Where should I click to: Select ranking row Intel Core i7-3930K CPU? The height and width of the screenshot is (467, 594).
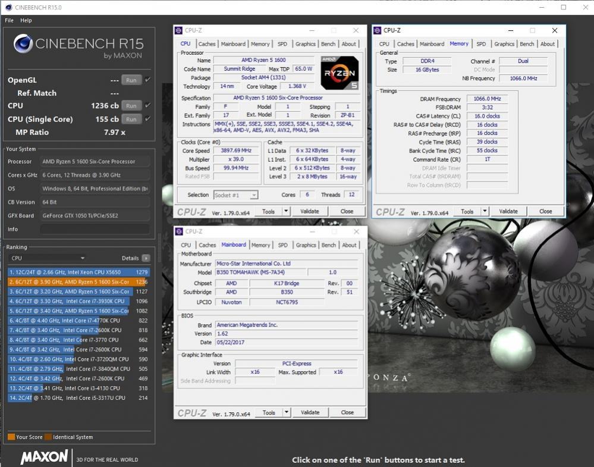pyautogui.click(x=79, y=301)
